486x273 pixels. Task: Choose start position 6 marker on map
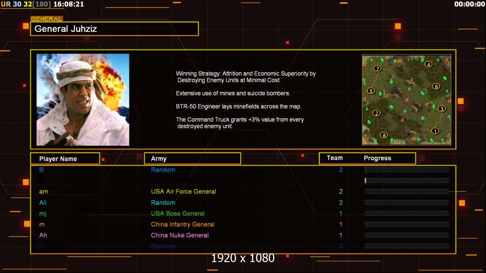click(x=384, y=135)
